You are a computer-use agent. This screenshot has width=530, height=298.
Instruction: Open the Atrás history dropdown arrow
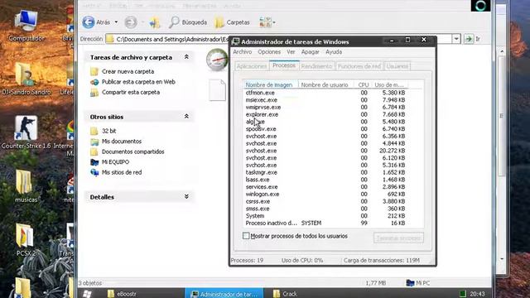coord(116,22)
